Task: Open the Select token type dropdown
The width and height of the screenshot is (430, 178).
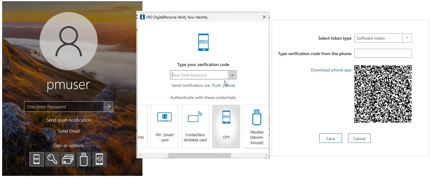Action: [407, 38]
